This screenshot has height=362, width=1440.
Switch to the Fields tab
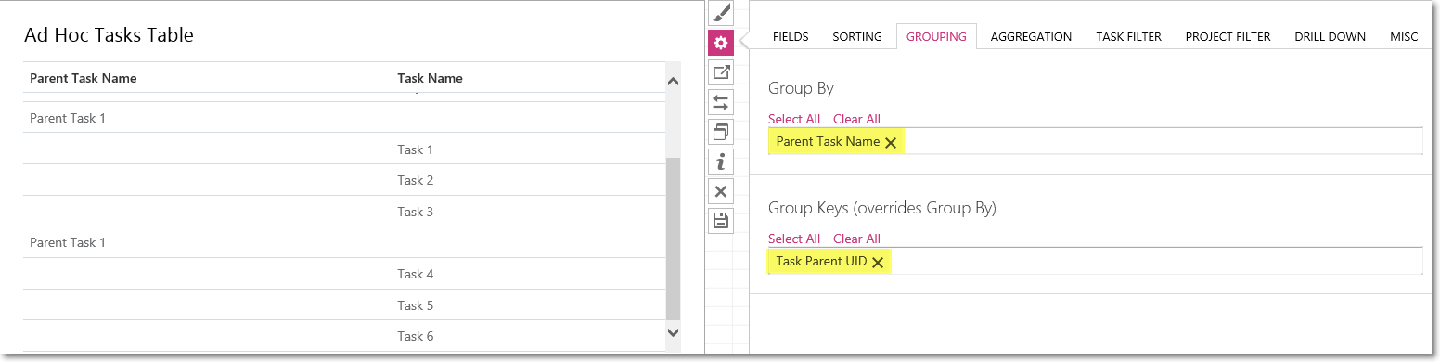point(791,37)
